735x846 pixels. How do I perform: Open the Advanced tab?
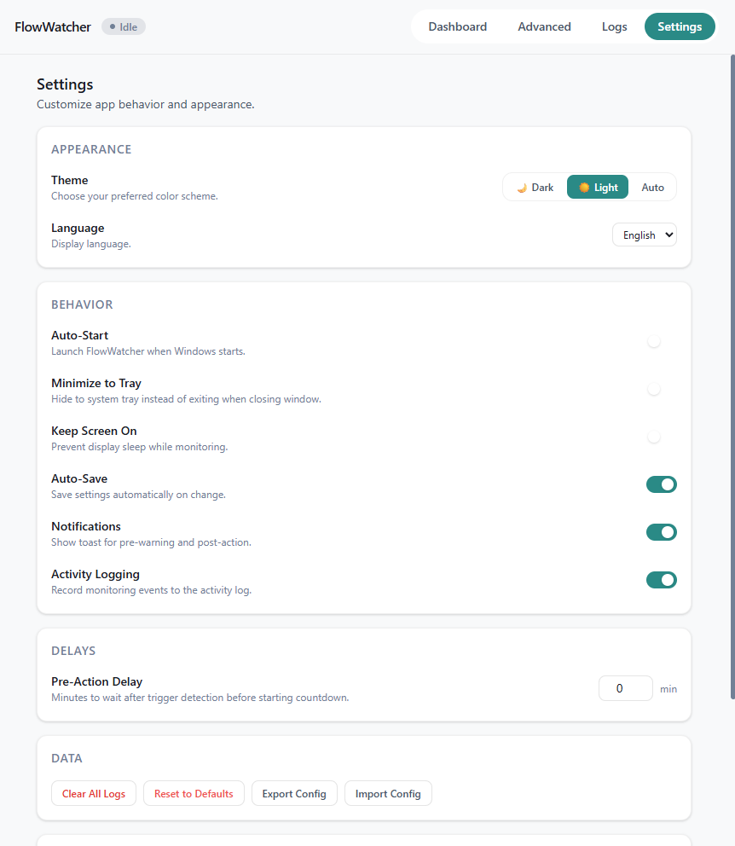(544, 26)
